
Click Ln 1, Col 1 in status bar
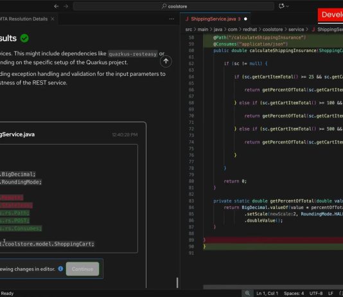coord(267,293)
